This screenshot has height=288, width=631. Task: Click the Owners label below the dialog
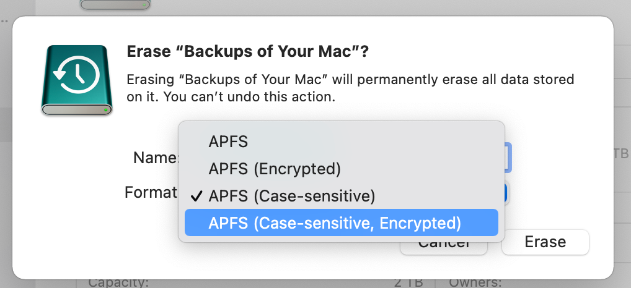[x=475, y=283]
